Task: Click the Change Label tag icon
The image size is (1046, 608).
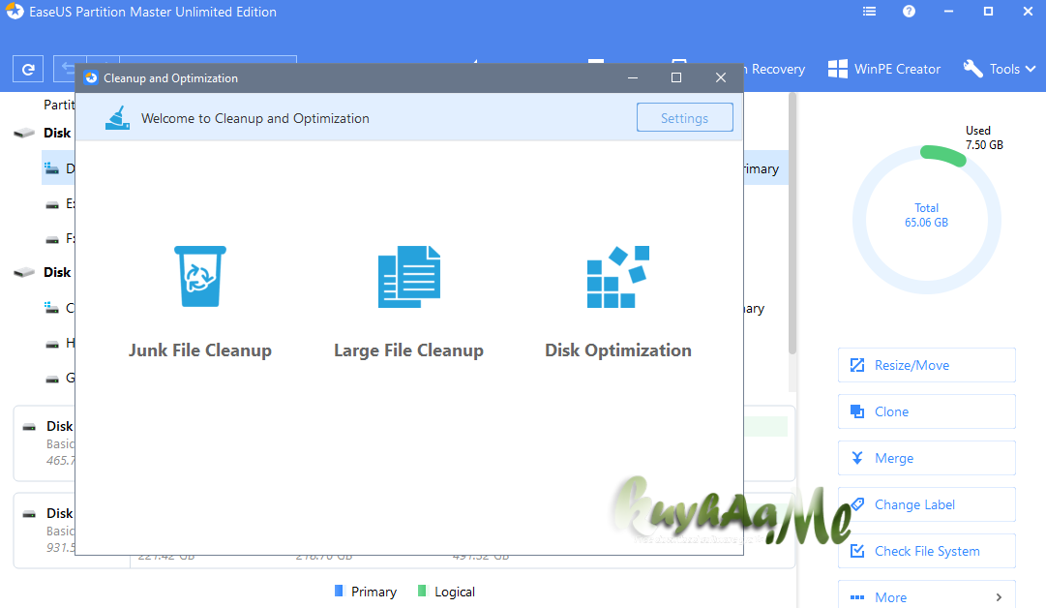Action: (x=857, y=504)
